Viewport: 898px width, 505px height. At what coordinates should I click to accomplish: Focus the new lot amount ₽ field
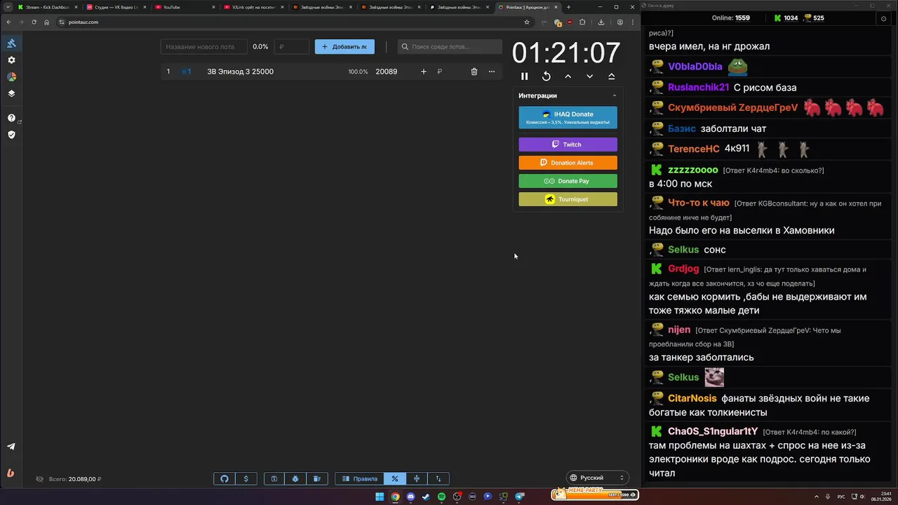click(291, 47)
